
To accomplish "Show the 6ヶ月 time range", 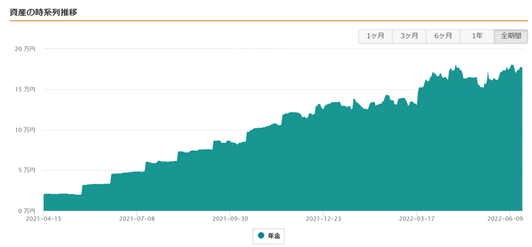I will tap(443, 36).
